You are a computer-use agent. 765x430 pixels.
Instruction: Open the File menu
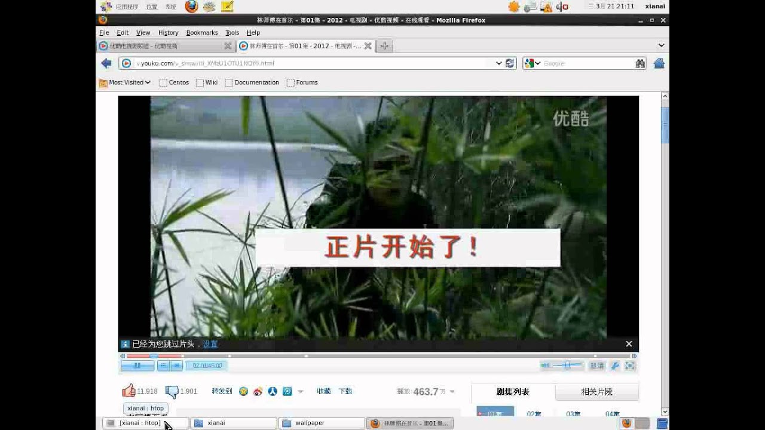[x=104, y=33]
